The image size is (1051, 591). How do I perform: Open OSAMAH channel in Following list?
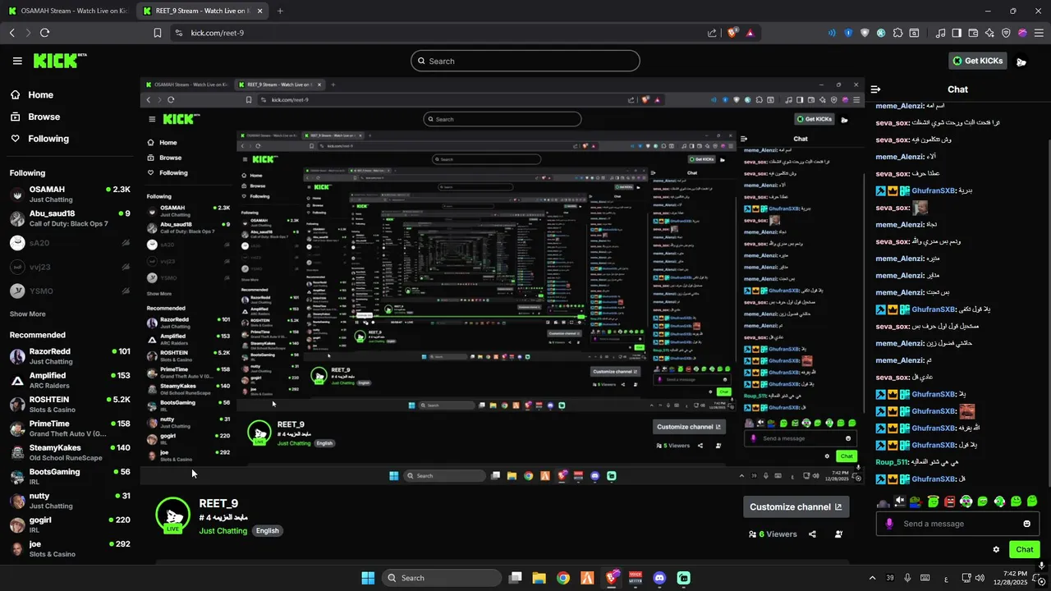click(x=70, y=194)
